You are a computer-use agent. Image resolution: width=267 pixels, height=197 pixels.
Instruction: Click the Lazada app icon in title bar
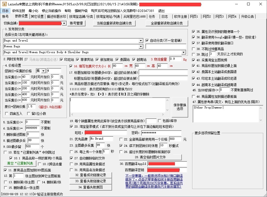[x=4, y=4]
